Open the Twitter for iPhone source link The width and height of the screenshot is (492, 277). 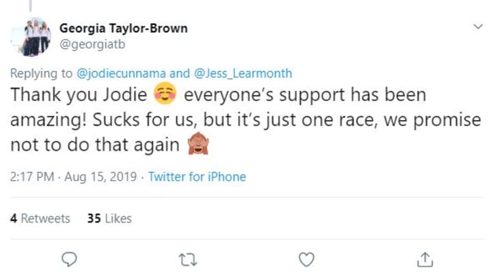click(197, 177)
